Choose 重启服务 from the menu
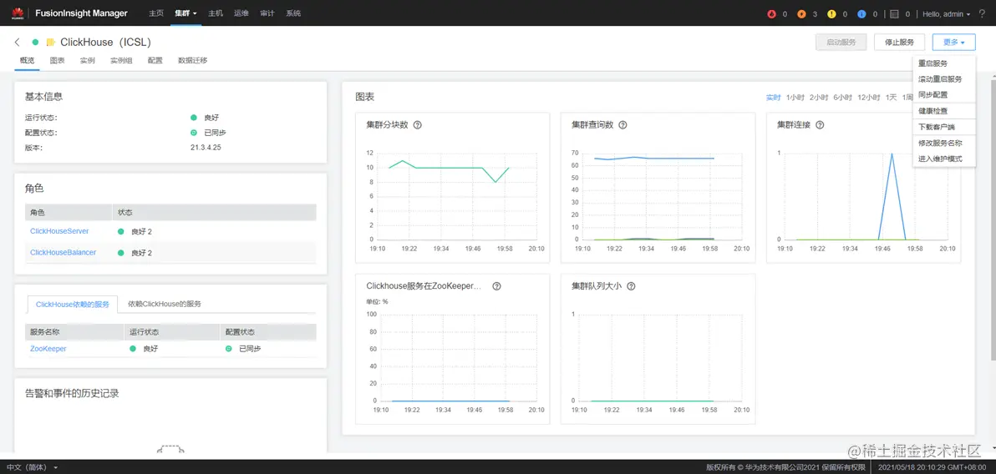This screenshot has height=474, width=996. pyautogui.click(x=944, y=63)
